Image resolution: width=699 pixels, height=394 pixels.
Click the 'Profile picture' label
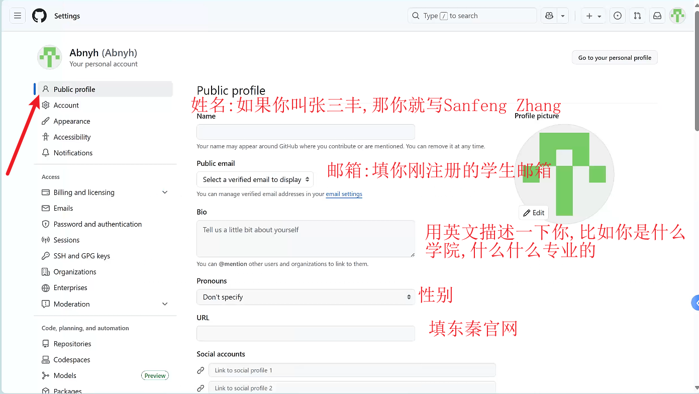click(537, 116)
